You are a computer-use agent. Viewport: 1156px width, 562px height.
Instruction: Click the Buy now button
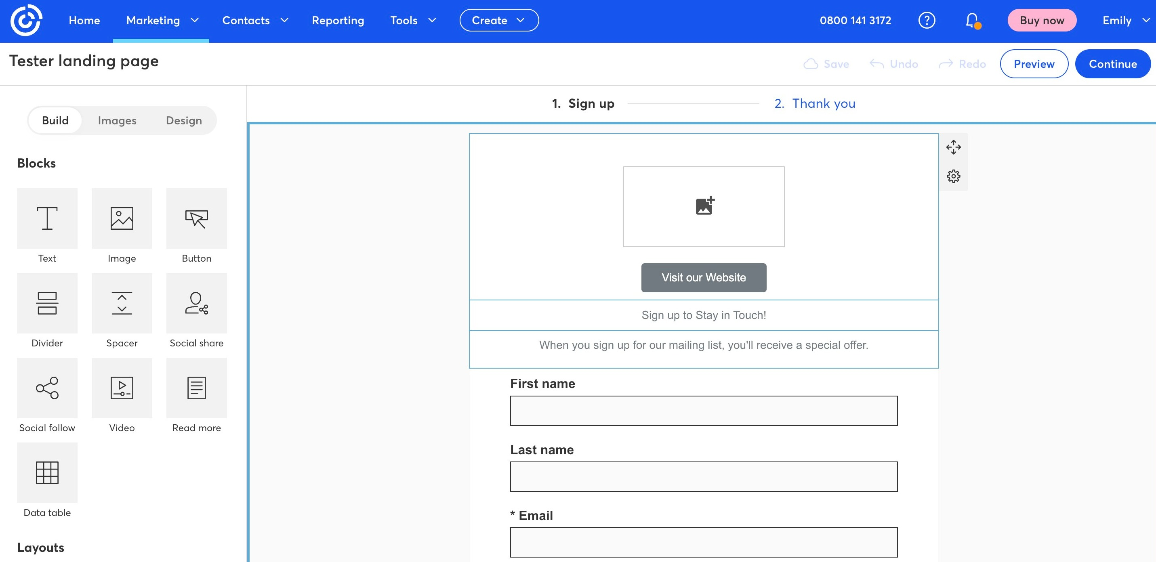tap(1042, 20)
